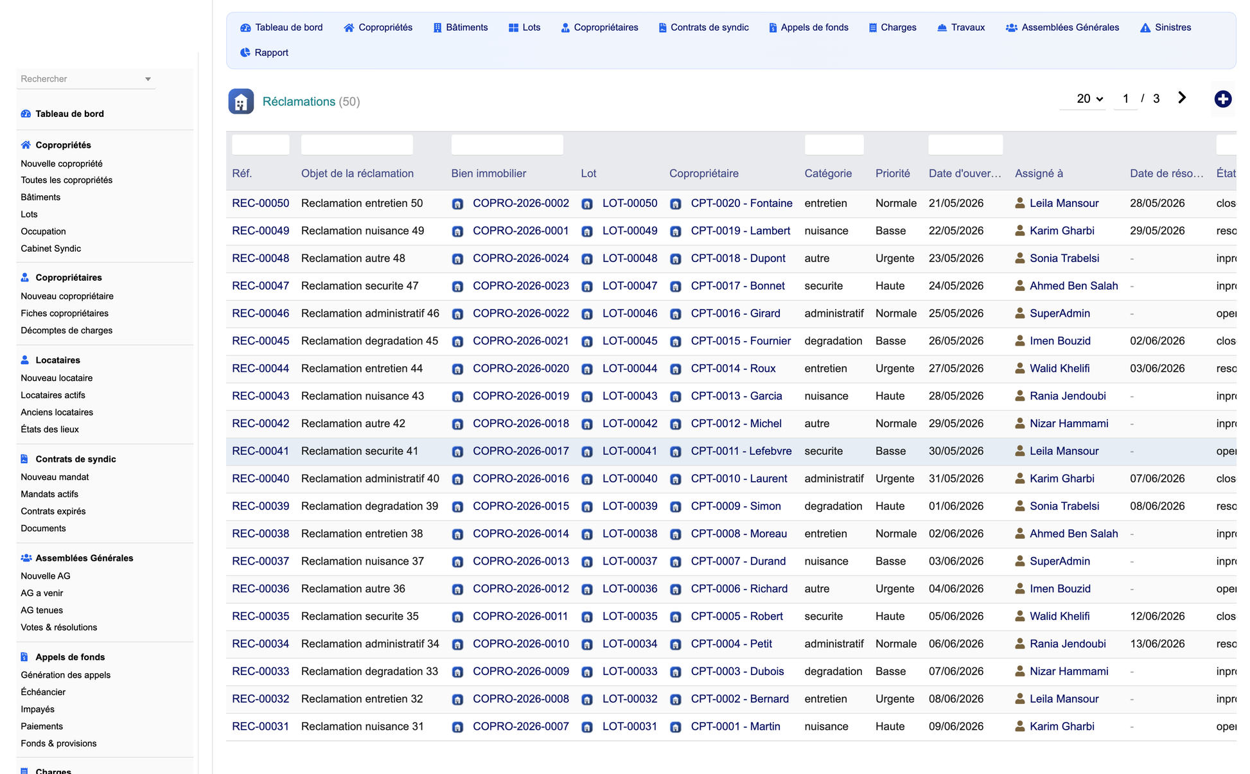Click the Réclamations building module icon
This screenshot has width=1250, height=774.
pyautogui.click(x=241, y=101)
